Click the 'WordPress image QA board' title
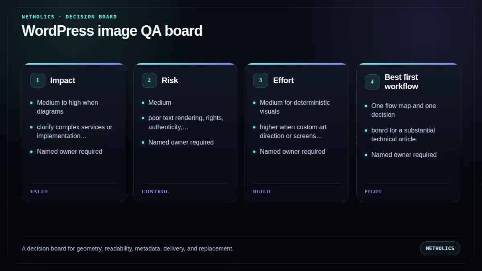Viewport: 482px width, 271px height. tap(112, 31)
